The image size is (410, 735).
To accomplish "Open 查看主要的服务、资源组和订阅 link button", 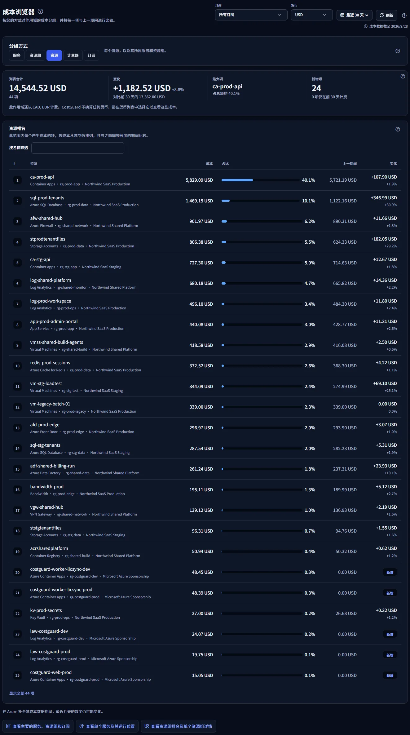I will (x=38, y=726).
